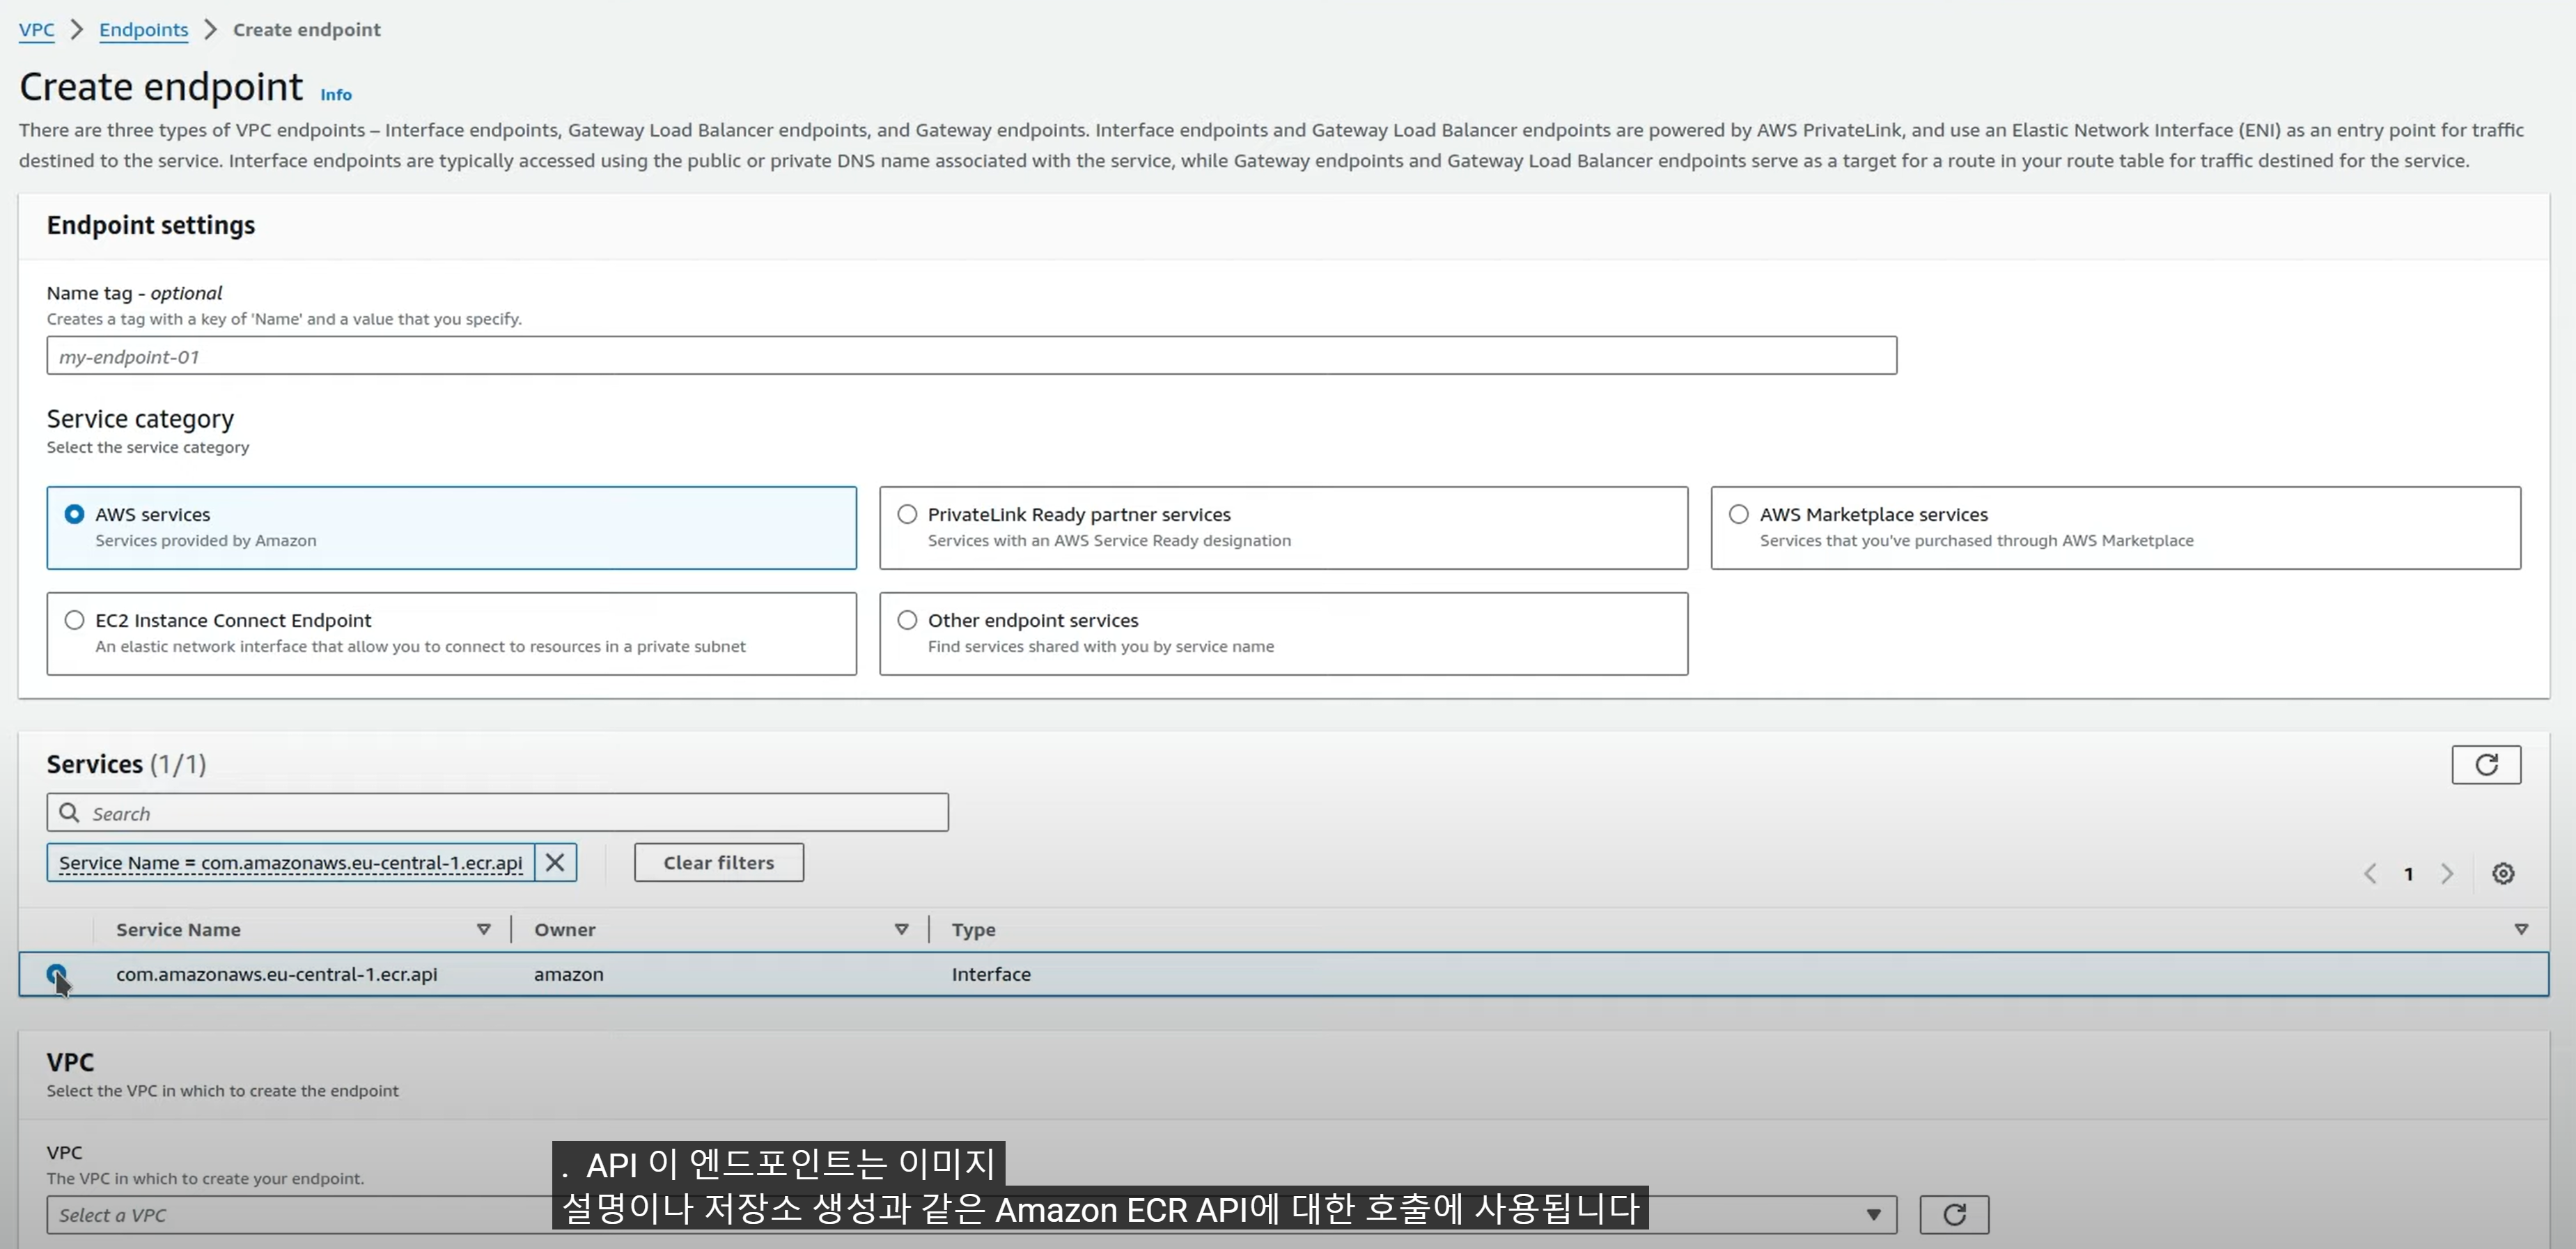The height and width of the screenshot is (1249, 2576).
Task: Click the Name tag input field
Action: coord(970,356)
